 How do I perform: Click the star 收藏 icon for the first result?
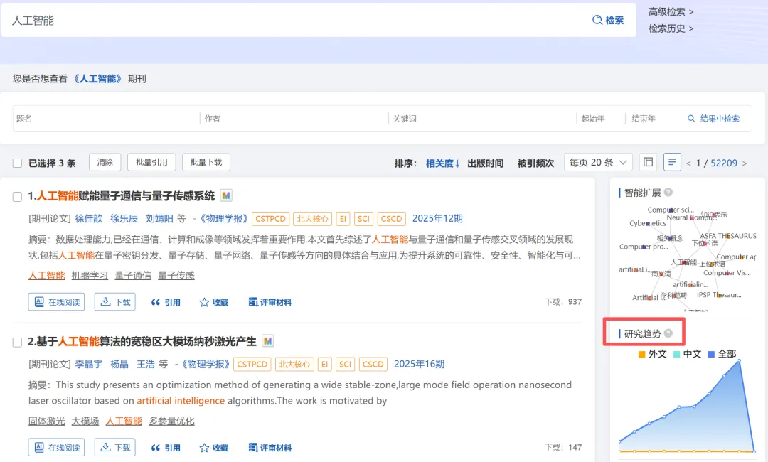[x=213, y=303]
